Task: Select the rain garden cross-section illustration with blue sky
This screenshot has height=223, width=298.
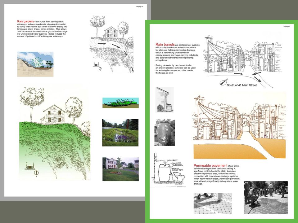Action: tap(35, 64)
